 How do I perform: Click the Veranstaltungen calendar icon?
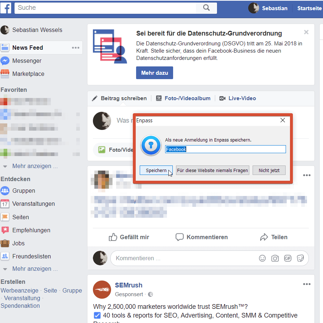5,204
